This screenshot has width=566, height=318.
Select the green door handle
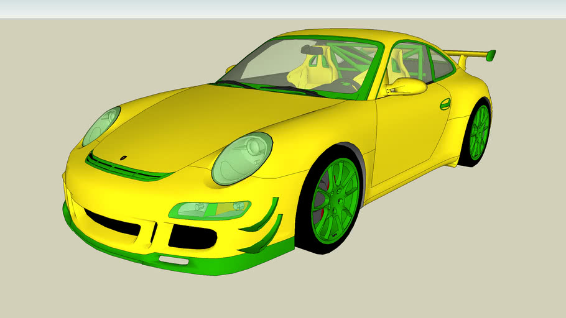[x=445, y=104]
